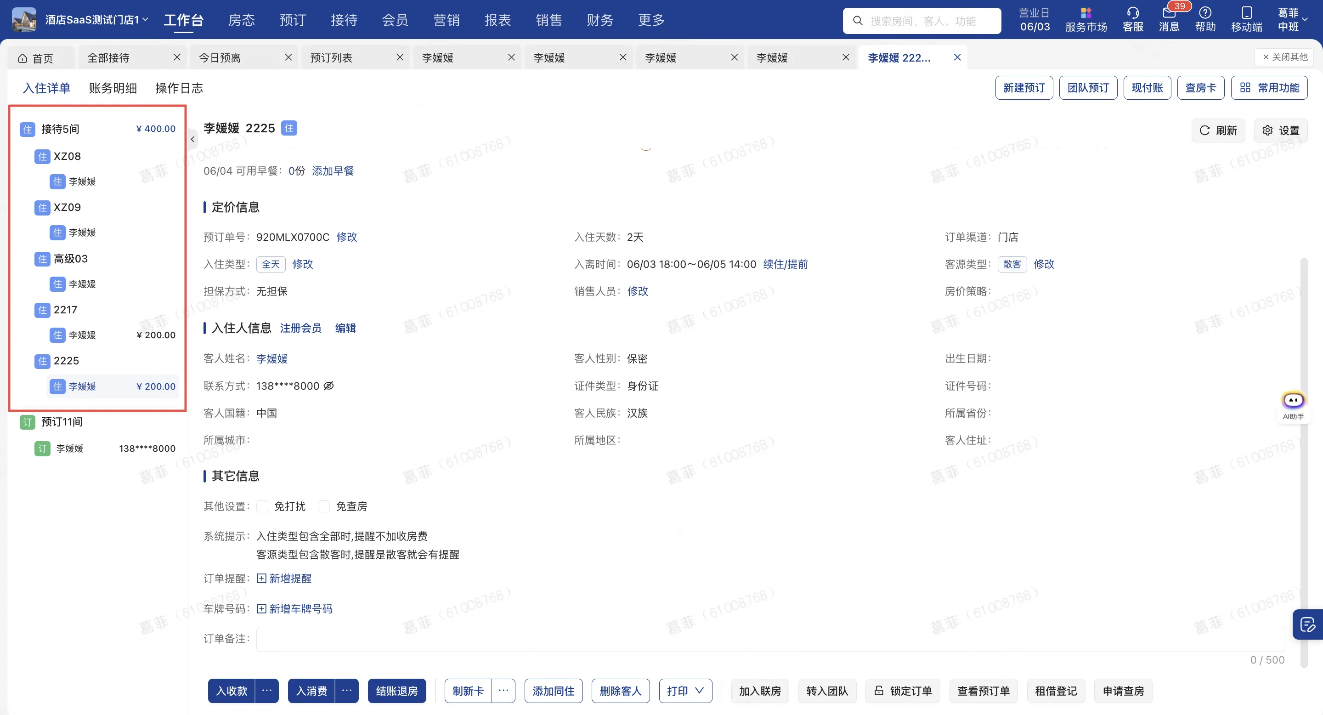Check the 免打扰 checkbox
The width and height of the screenshot is (1323, 715).
click(262, 506)
